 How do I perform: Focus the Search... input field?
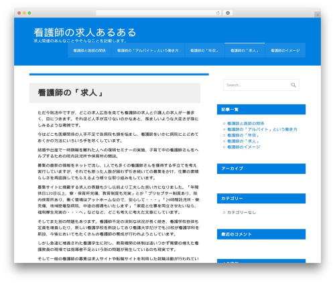[x=261, y=85]
